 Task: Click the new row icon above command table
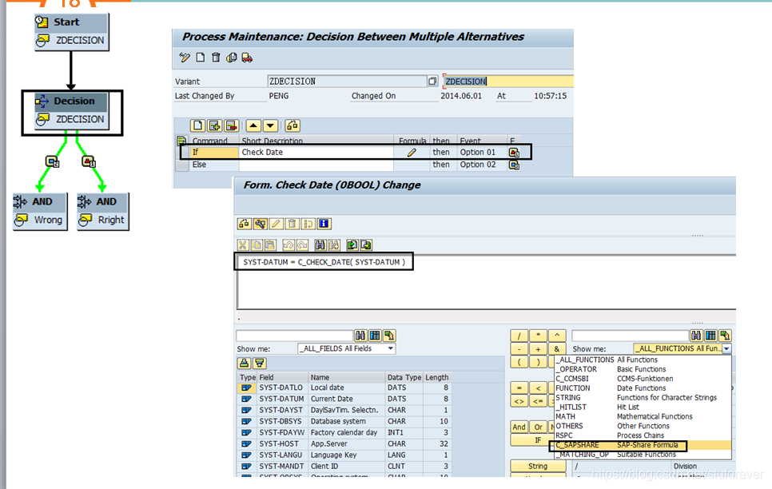tap(197, 125)
